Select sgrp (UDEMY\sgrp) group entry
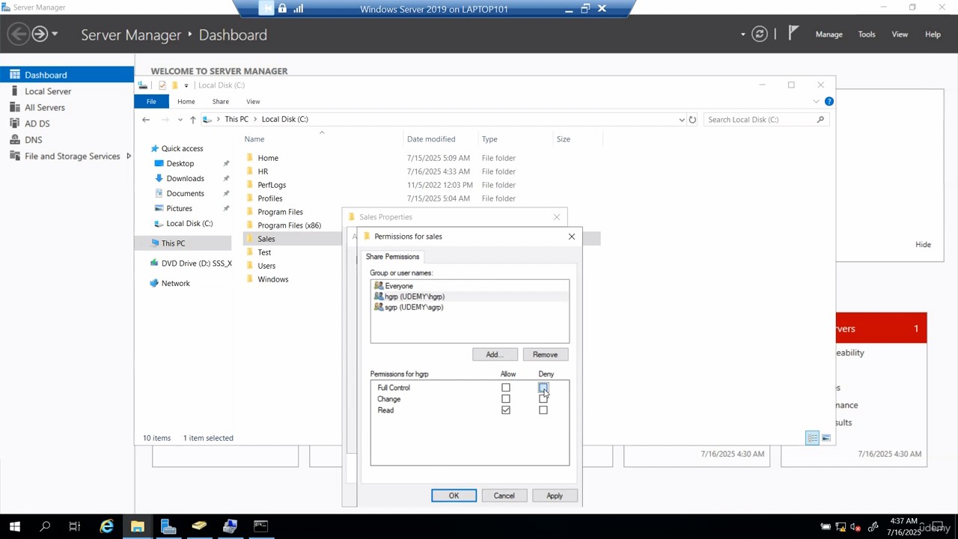Image resolution: width=958 pixels, height=539 pixels. click(x=469, y=307)
